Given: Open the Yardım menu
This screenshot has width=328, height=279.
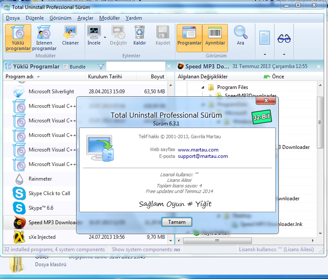Looking at the screenshot, I should [134, 18].
